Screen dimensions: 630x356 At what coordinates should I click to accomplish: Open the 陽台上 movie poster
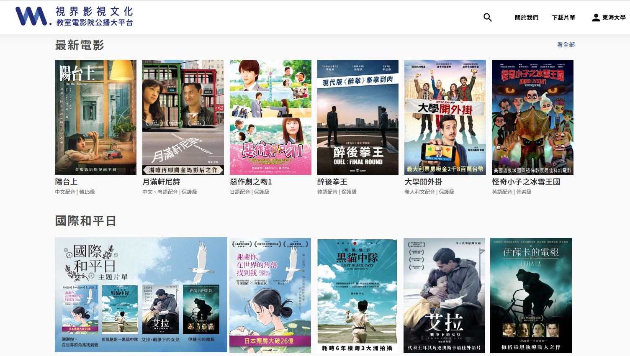point(95,117)
